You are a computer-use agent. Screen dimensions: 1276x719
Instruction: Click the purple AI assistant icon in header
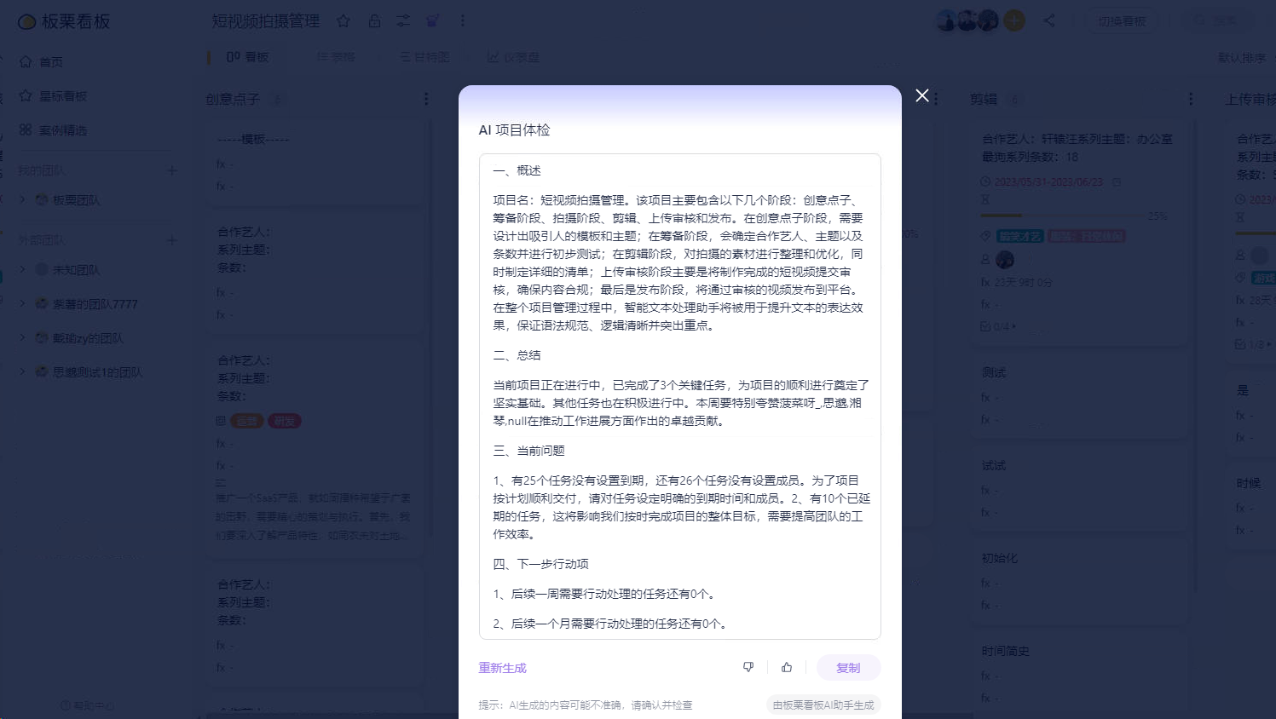click(x=433, y=20)
